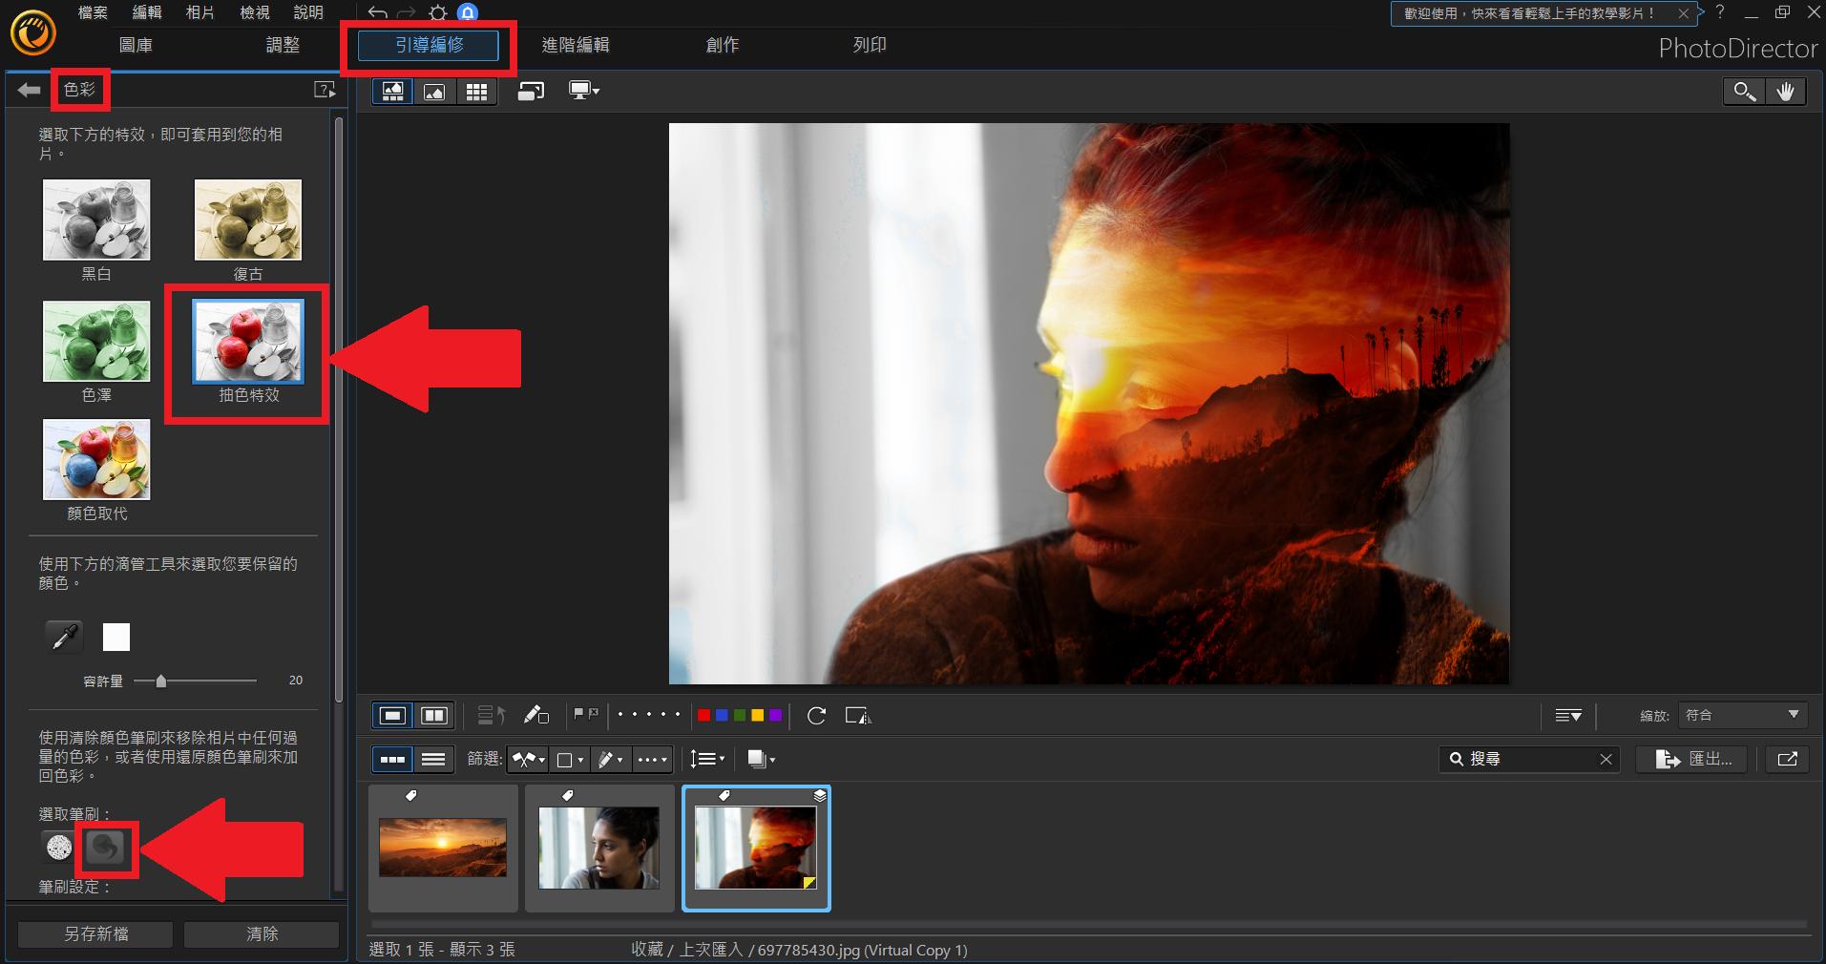This screenshot has width=1826, height=964.
Task: Switch to viewer and browser mode
Action: pyautogui.click(x=392, y=91)
